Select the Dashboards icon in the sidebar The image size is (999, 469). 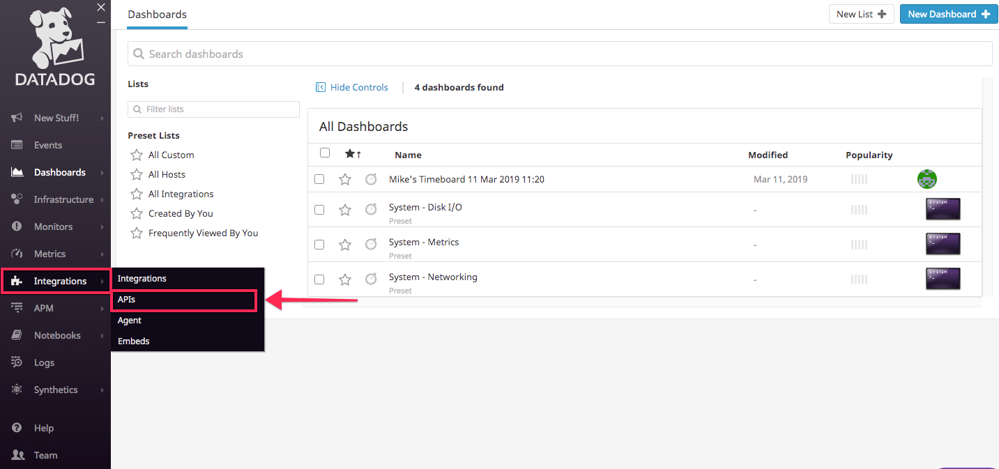pyautogui.click(x=15, y=171)
